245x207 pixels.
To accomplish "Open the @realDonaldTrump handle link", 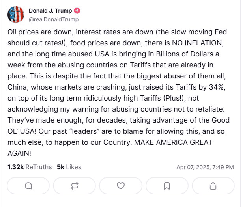I will pyautogui.click(x=54, y=19).
